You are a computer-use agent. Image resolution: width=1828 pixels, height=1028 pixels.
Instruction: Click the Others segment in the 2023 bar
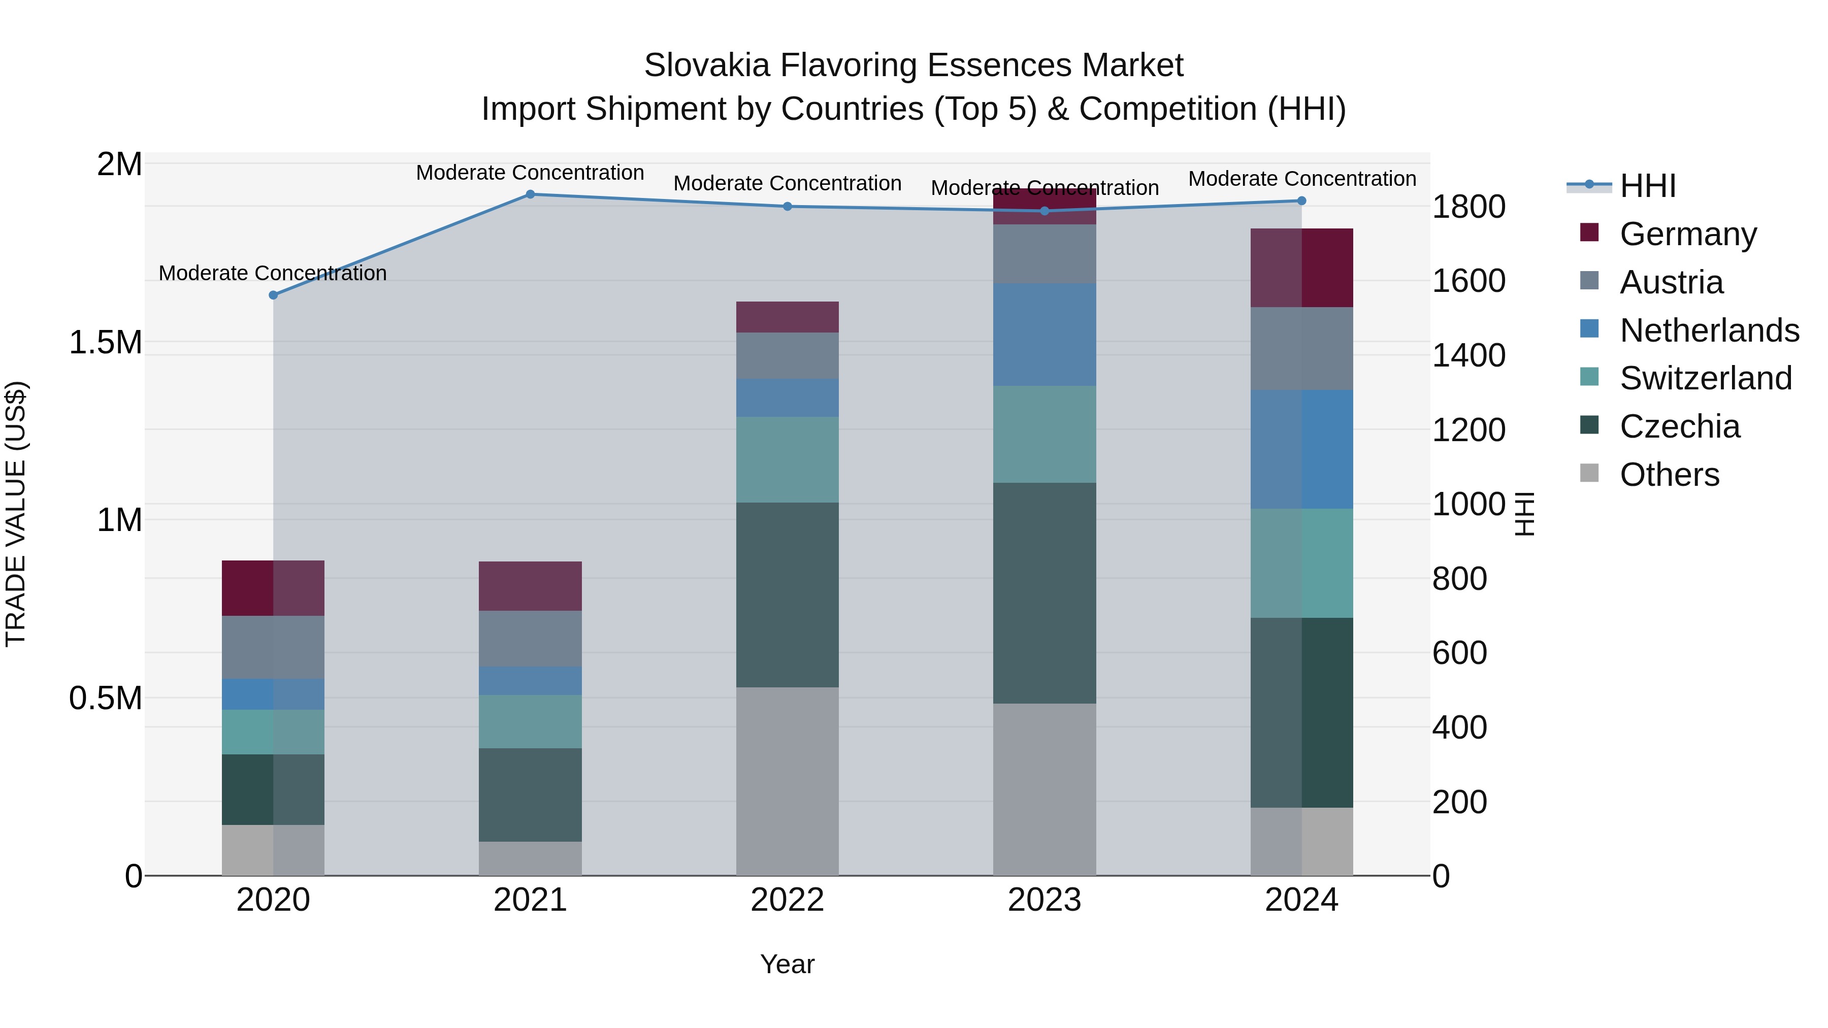tap(1044, 789)
